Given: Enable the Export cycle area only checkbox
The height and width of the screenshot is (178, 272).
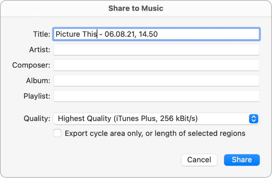Looking at the screenshot, I should 58,133.
